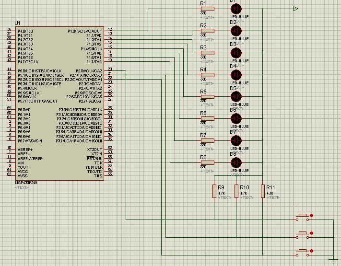Select resistor R1 symbol

point(208,9)
